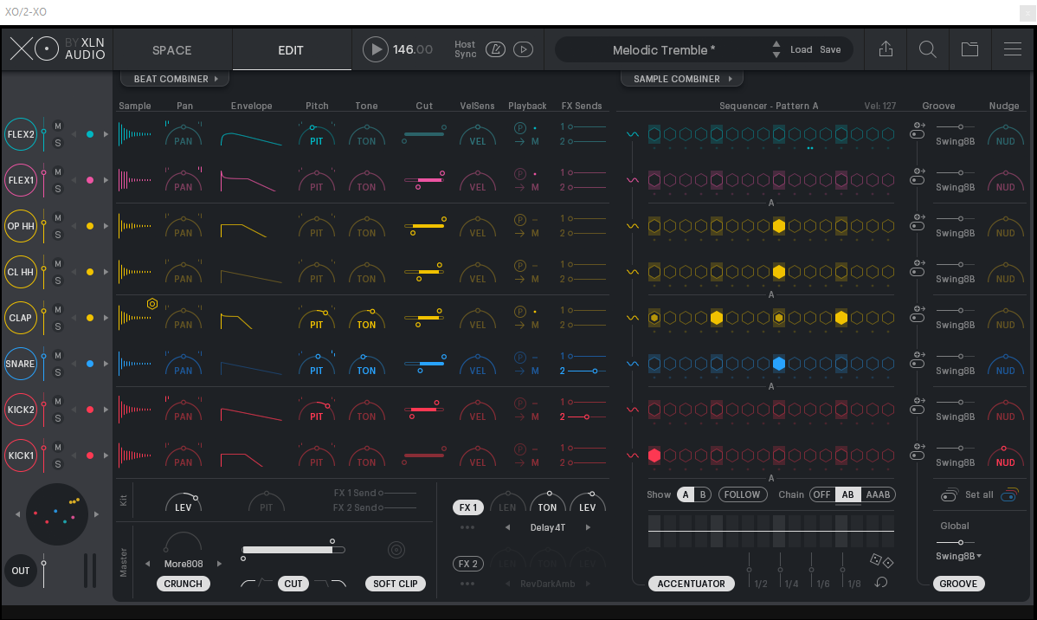
Task: Solo the SNARE channel
Action: click(57, 372)
